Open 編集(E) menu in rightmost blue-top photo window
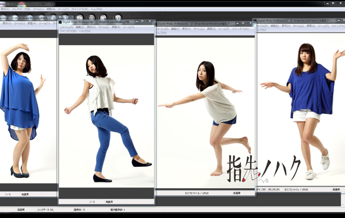Image resolution: width=345 pixels, height=218 pixels. tap(275, 26)
